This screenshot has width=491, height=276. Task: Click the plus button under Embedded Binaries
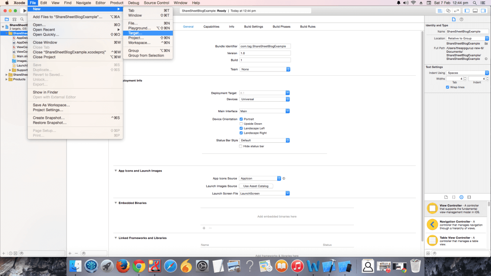pyautogui.click(x=204, y=228)
